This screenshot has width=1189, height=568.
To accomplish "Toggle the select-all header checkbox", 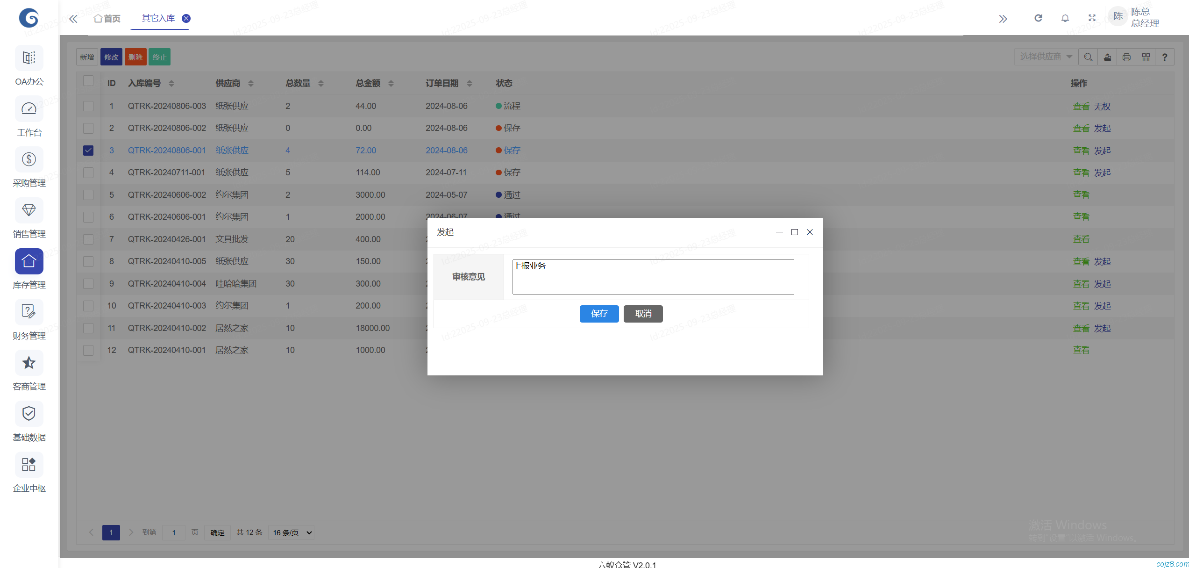I will tap(88, 81).
